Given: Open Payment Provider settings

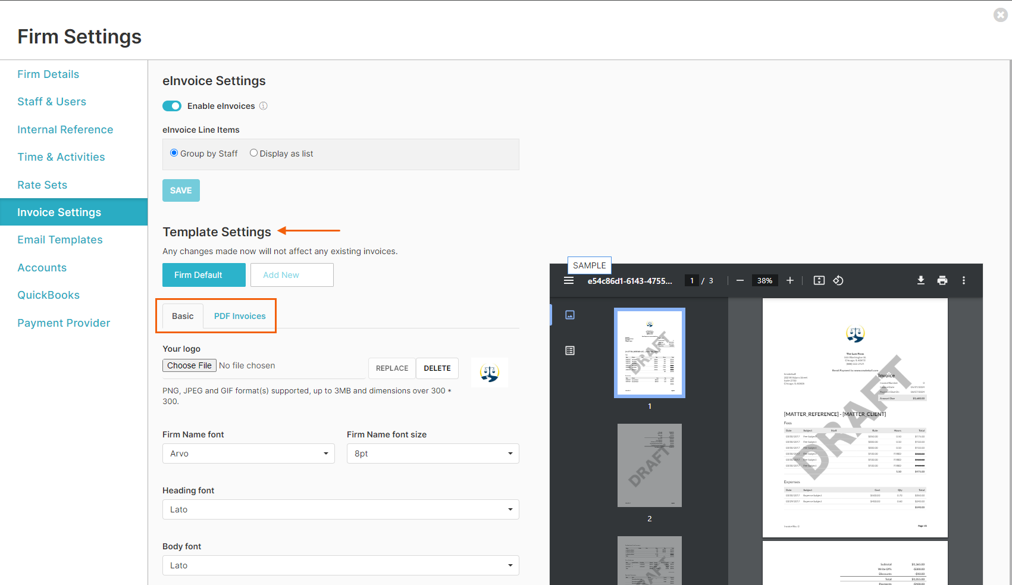Looking at the screenshot, I should (64, 323).
